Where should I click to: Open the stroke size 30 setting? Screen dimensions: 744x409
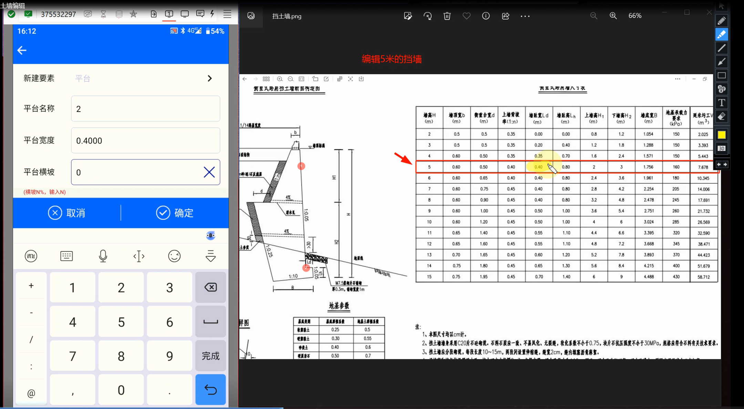click(x=722, y=149)
